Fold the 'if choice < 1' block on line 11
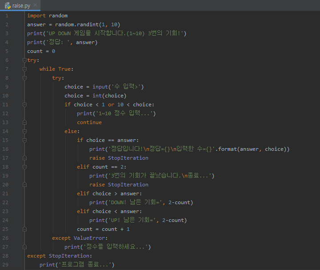 24,105
